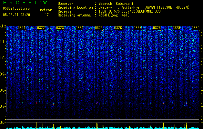Click the kHz axis unit label

point(3,26)
